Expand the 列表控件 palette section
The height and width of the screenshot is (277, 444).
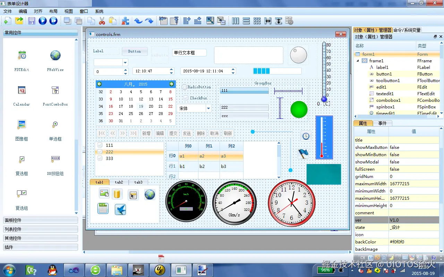click(x=41, y=229)
